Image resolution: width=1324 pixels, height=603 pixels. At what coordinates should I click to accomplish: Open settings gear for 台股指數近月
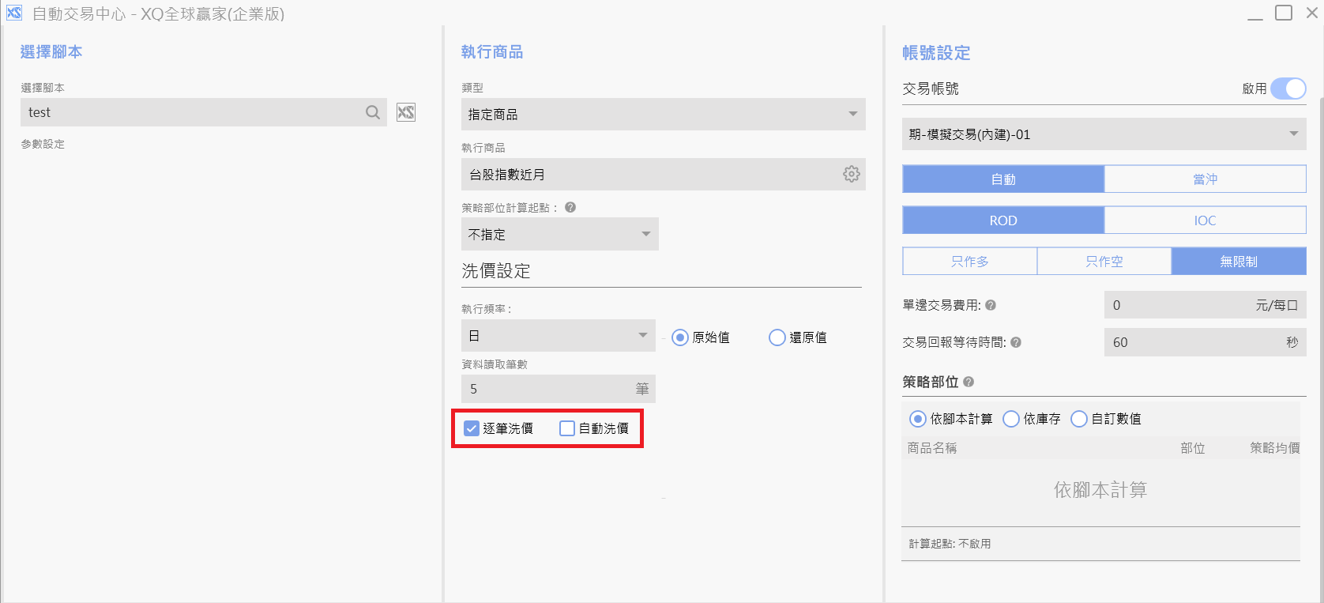(x=851, y=174)
